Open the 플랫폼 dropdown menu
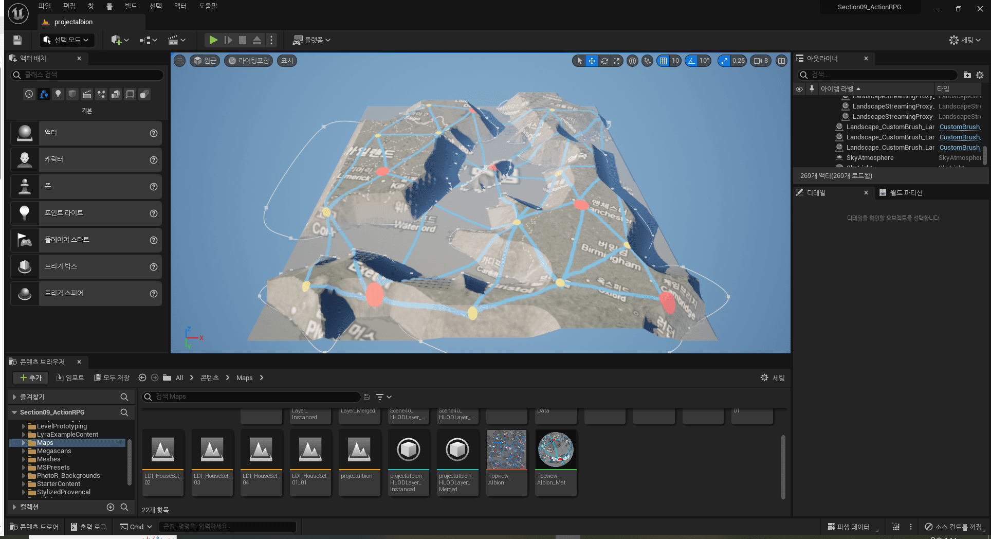Viewport: 991px width, 539px height. [311, 40]
